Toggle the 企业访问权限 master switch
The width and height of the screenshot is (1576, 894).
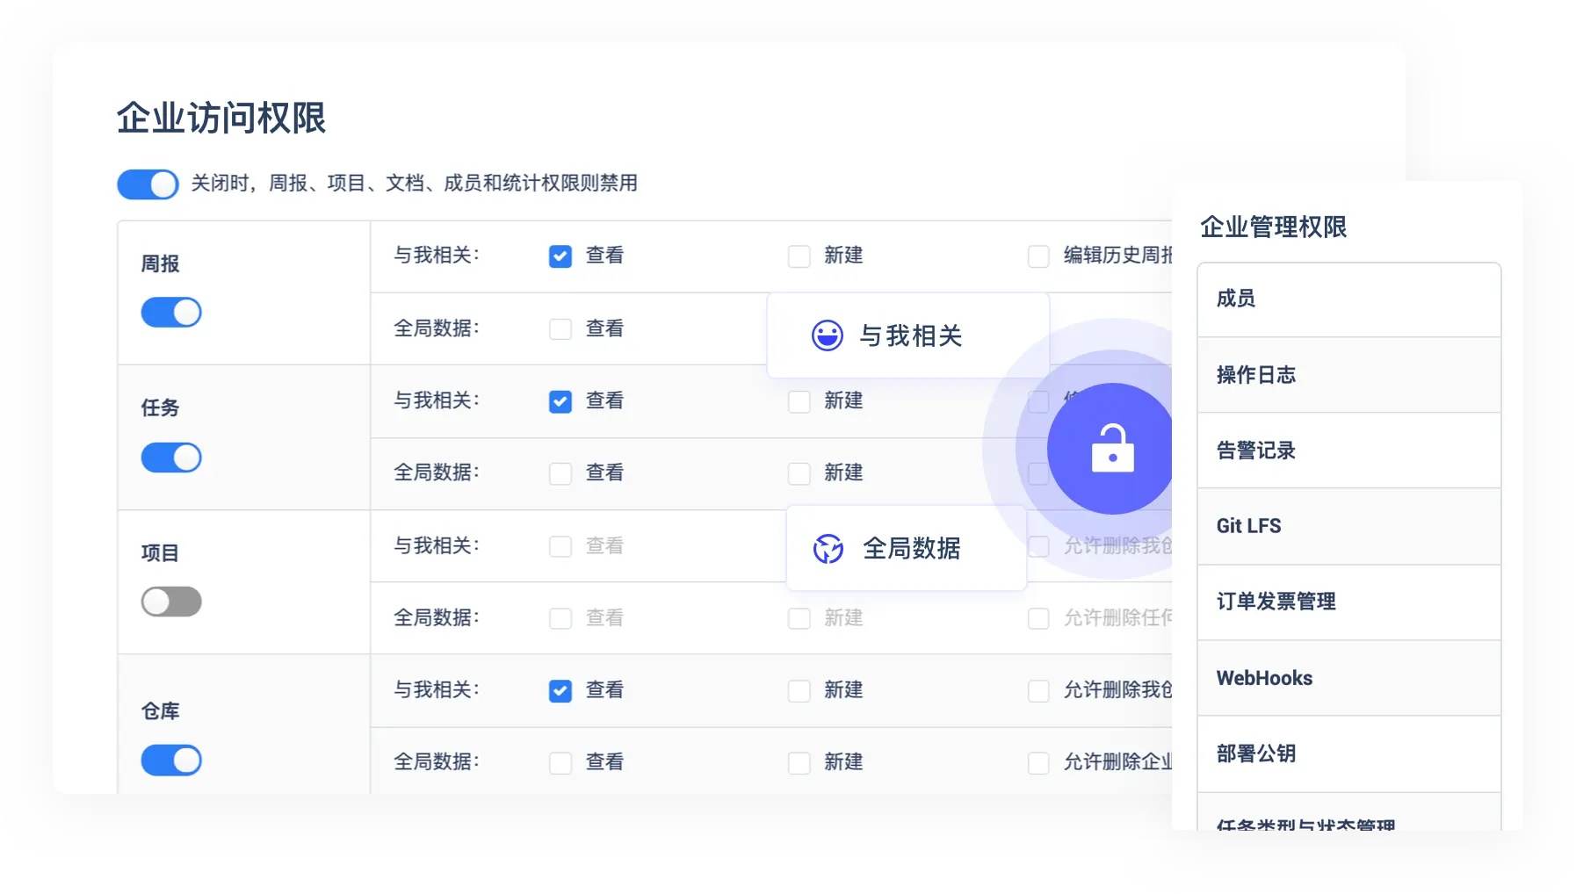click(x=148, y=184)
